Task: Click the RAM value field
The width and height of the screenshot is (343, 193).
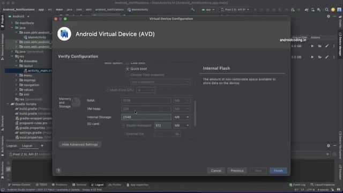Action: 146,100
